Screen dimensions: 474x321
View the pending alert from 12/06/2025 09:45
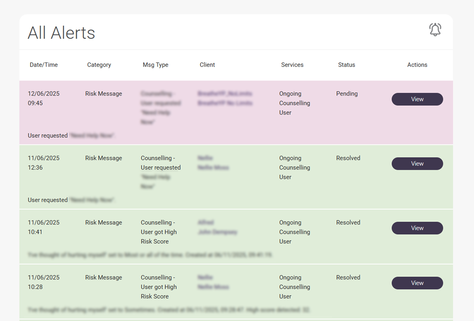[x=417, y=99]
